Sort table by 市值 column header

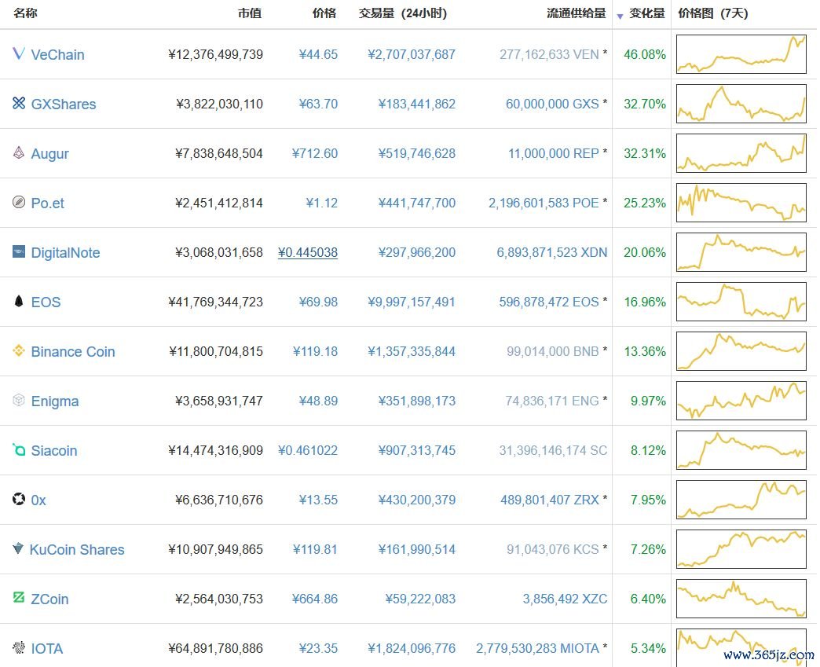[x=250, y=13]
